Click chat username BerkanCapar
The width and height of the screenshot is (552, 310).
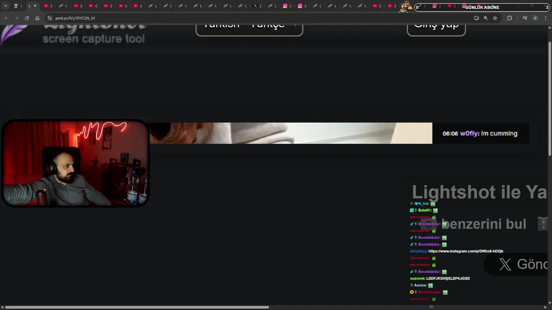tap(430, 292)
